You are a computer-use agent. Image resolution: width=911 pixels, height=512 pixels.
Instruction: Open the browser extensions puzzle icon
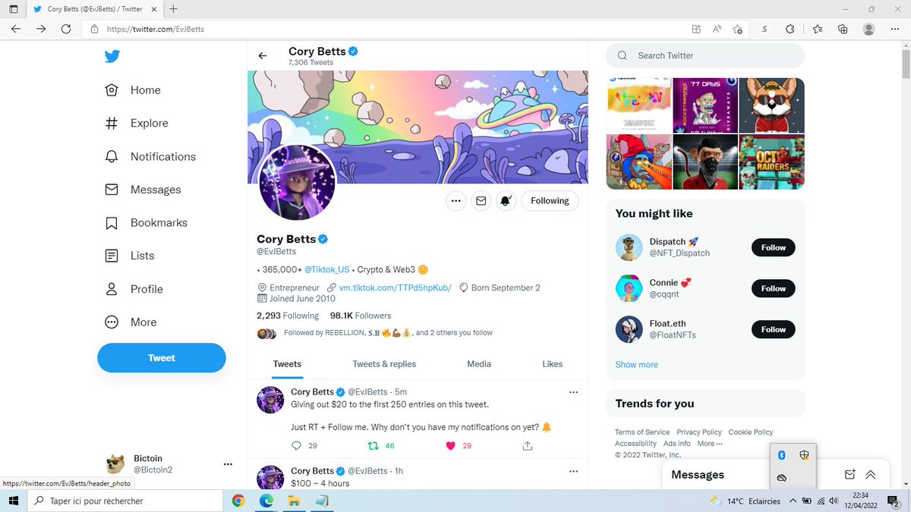790,29
